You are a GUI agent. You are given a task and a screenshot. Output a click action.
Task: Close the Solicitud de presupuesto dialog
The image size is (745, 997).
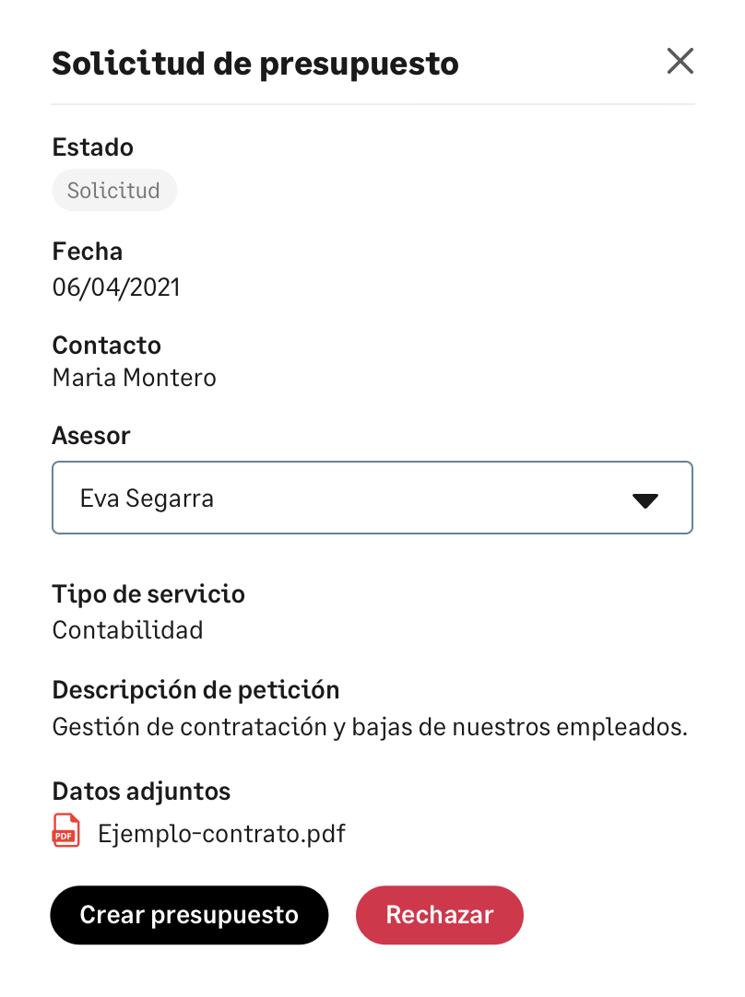coord(680,62)
